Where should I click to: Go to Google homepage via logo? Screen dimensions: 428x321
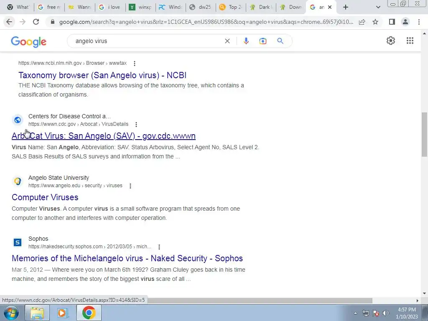[29, 42]
